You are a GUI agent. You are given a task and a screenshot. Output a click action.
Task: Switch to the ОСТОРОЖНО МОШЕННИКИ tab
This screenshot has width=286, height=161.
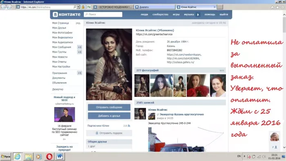pos(113,7)
